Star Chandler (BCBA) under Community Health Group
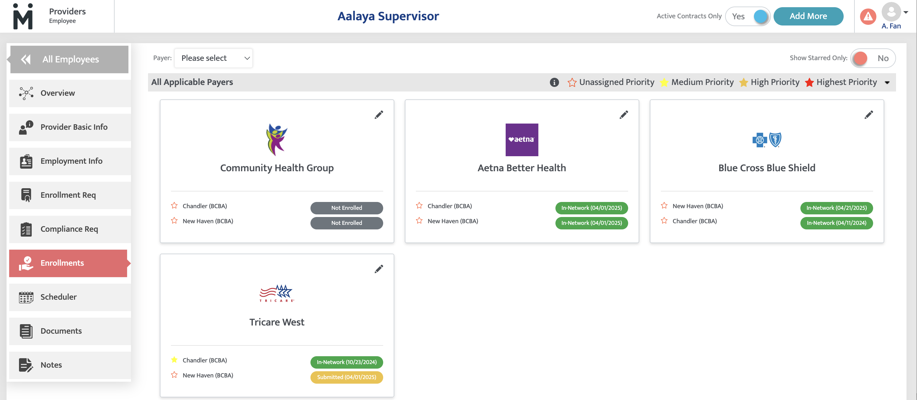Image resolution: width=917 pixels, height=400 pixels. (174, 206)
